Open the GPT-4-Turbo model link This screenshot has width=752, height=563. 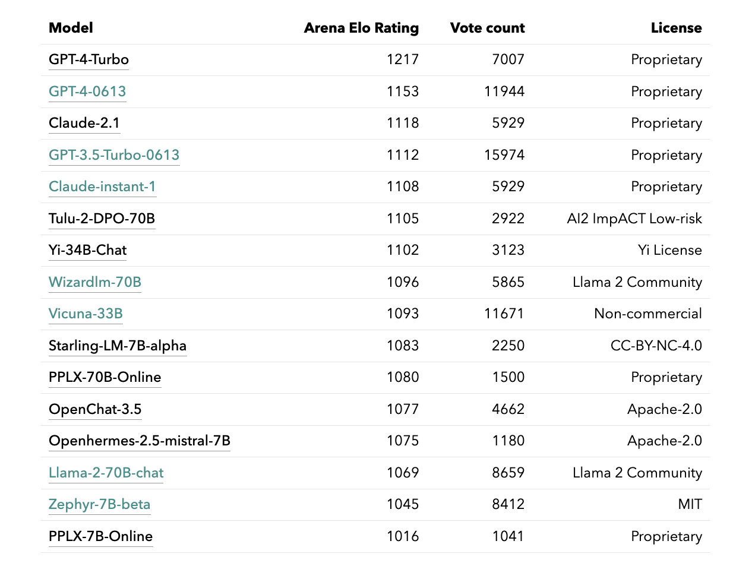coord(89,60)
